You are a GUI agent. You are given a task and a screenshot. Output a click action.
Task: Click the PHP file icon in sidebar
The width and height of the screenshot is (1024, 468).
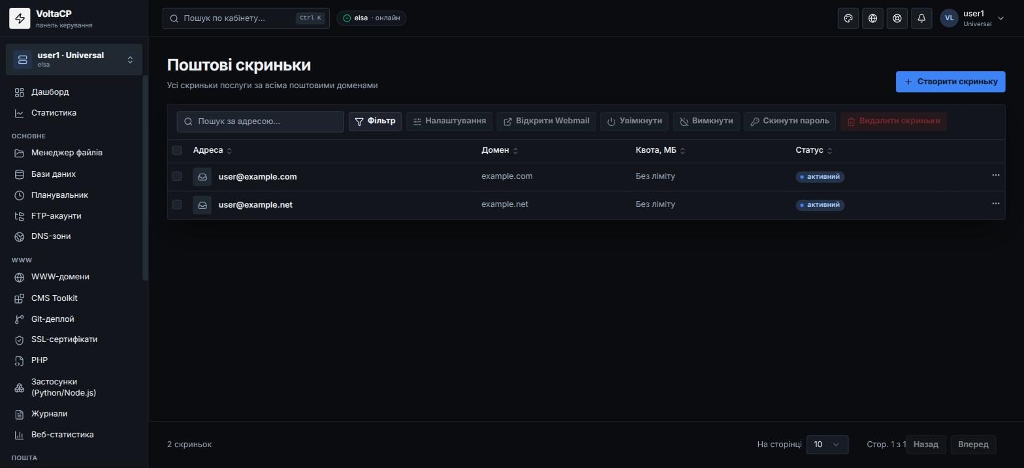20,361
